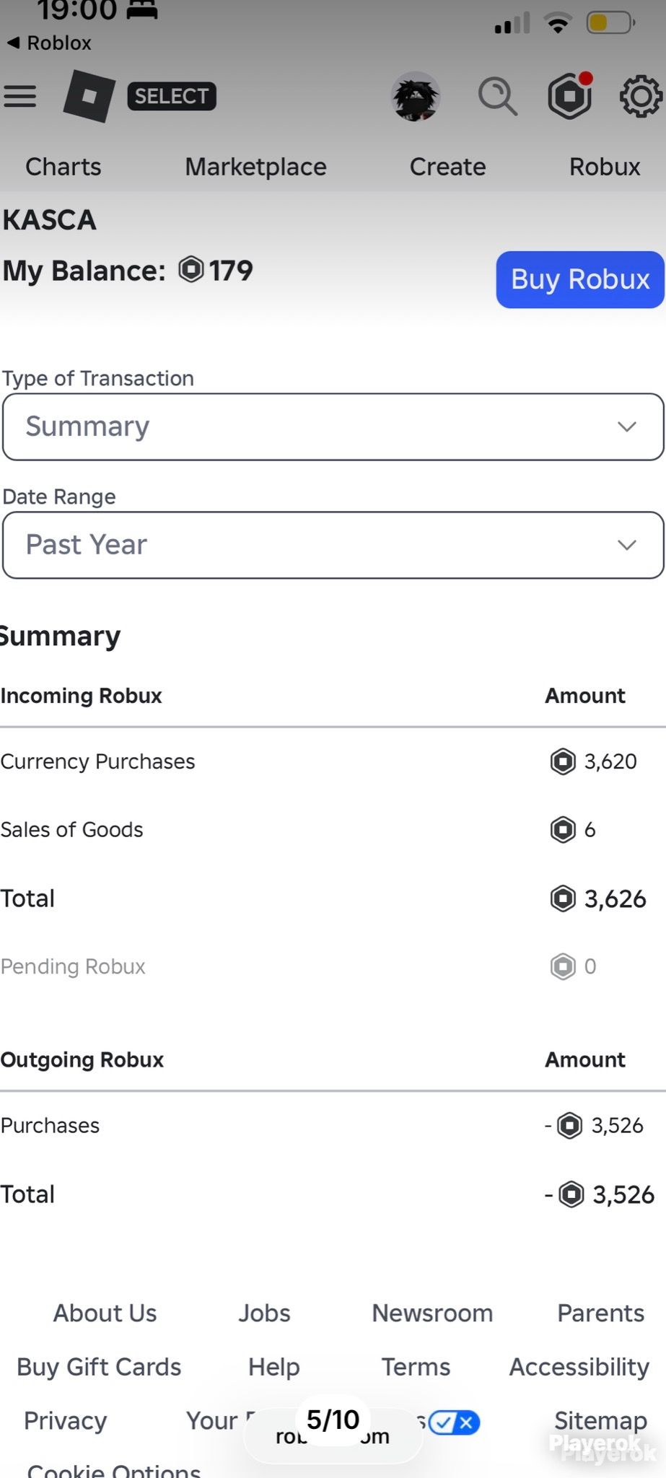Open the Create tab
Viewport: 666px width, 1478px height.
tap(447, 167)
